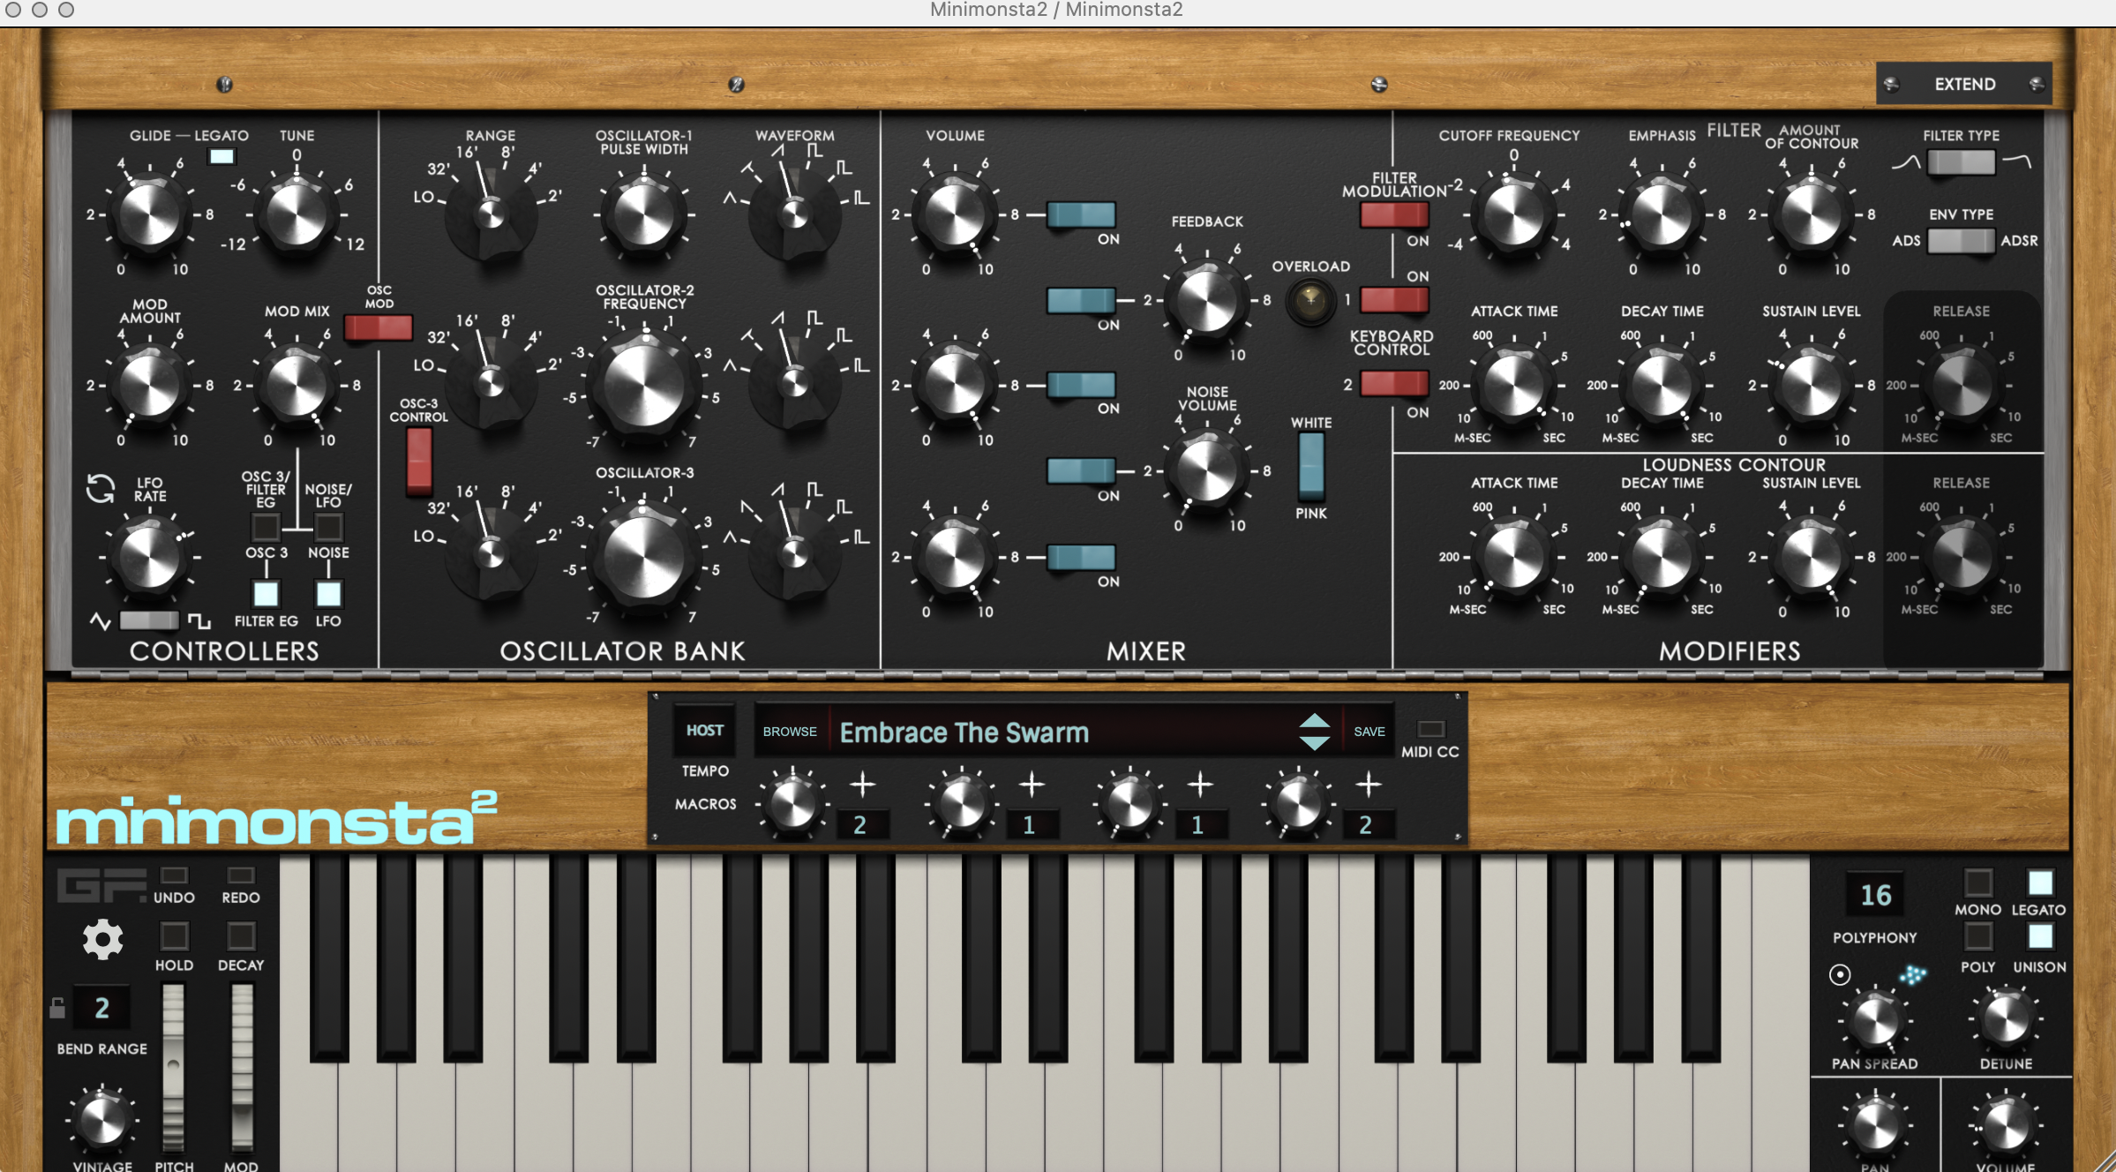This screenshot has width=2116, height=1172.
Task: Click the Detune knob
Action: coord(2005,1020)
